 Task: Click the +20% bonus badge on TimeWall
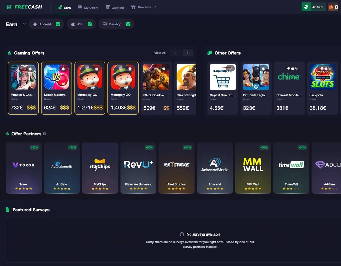pyautogui.click(x=302, y=147)
